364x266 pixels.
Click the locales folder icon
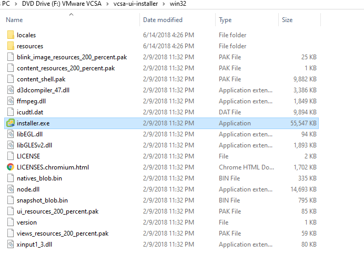pyautogui.click(x=11, y=35)
